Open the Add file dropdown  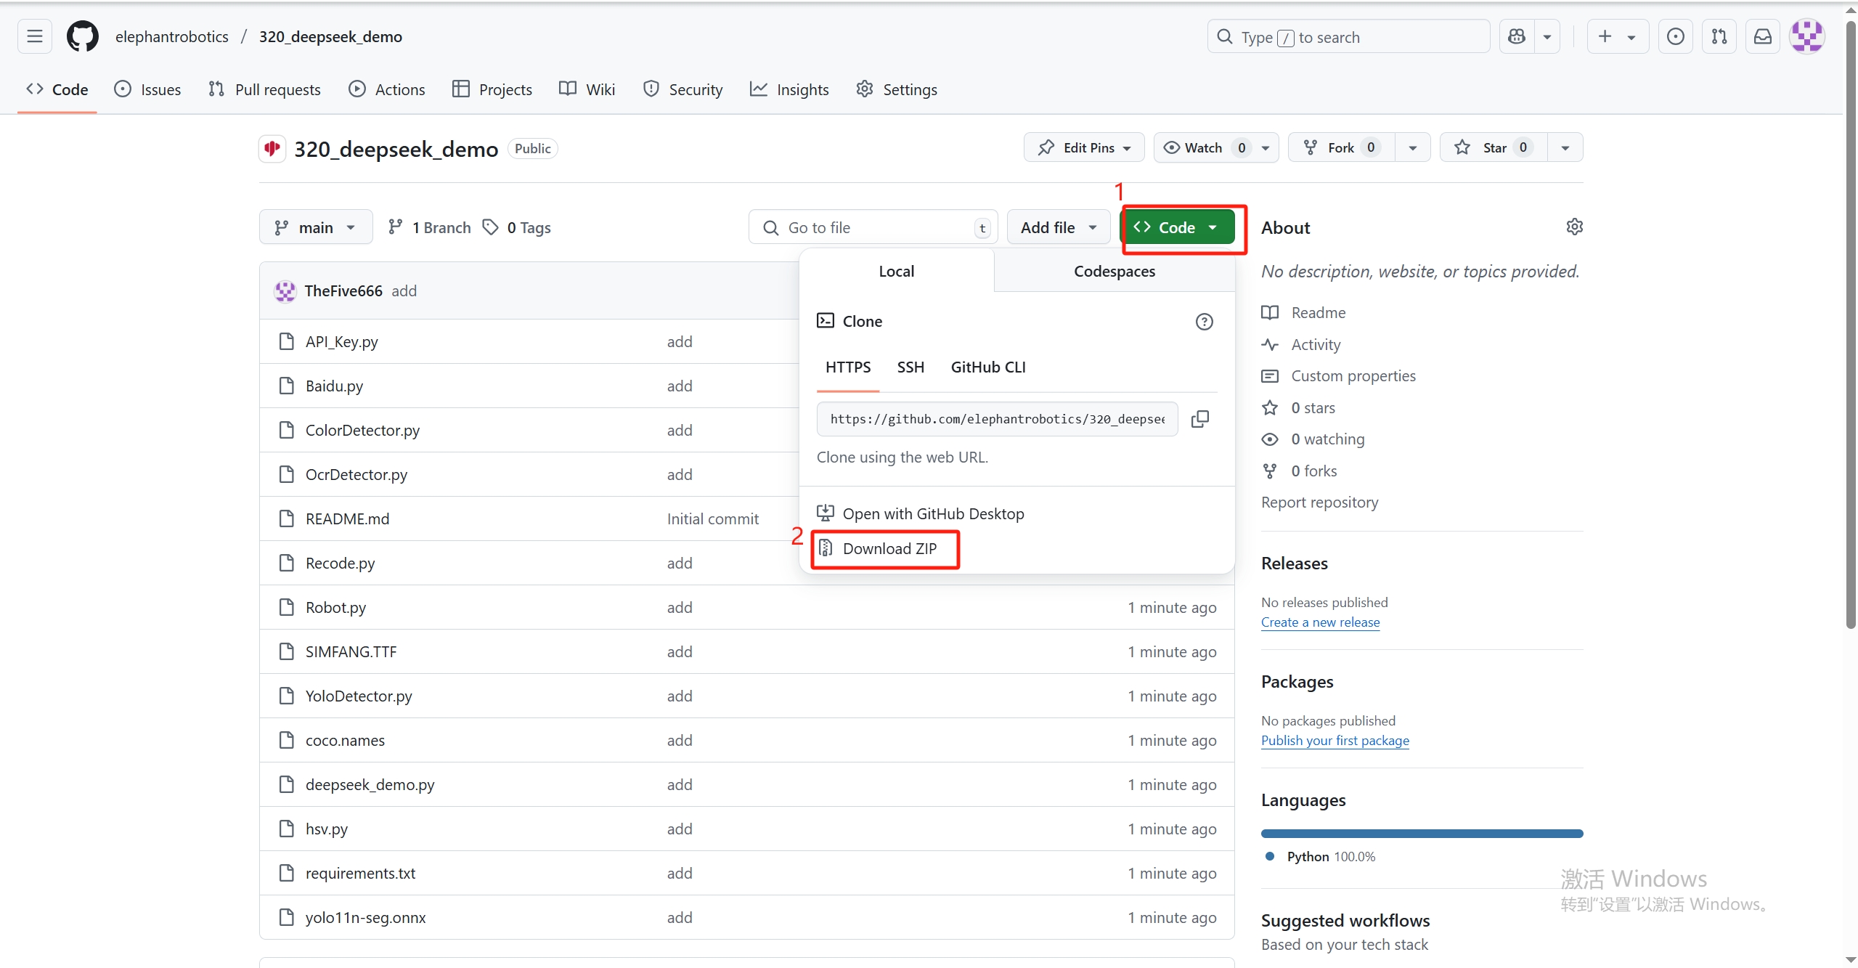point(1059,227)
